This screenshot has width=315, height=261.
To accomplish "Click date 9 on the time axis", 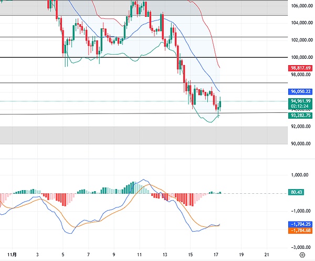I will [114, 254].
